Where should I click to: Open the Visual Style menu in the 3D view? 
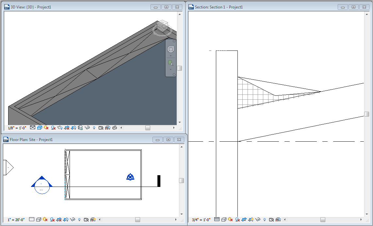point(40,128)
